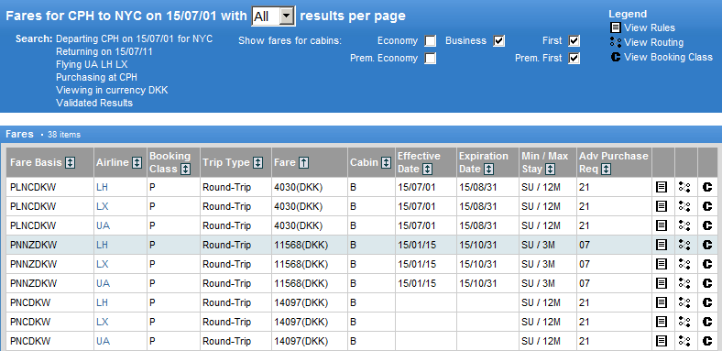View booking class for LH PLNCDKW fare
This screenshot has width=722, height=351.
pos(706,187)
